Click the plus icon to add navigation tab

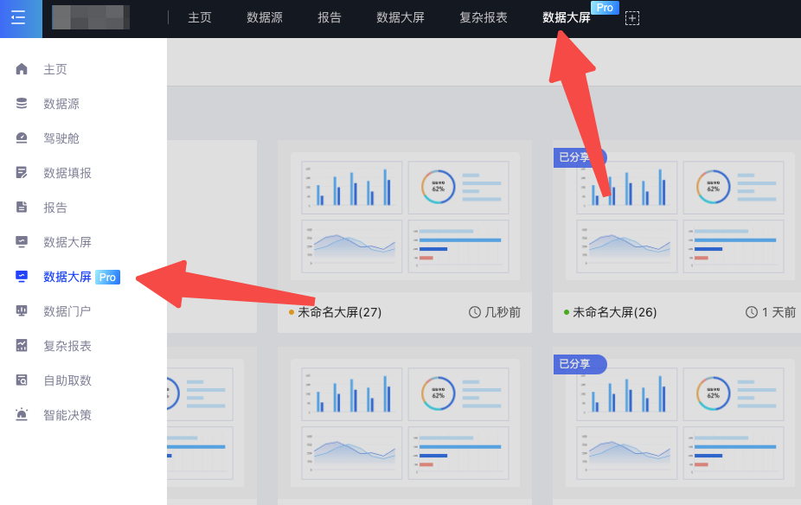click(632, 18)
